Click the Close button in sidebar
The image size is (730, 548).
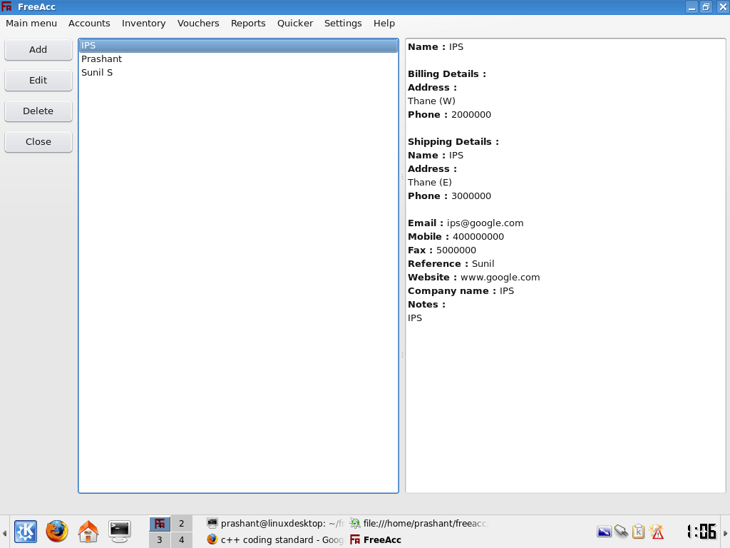click(x=38, y=142)
